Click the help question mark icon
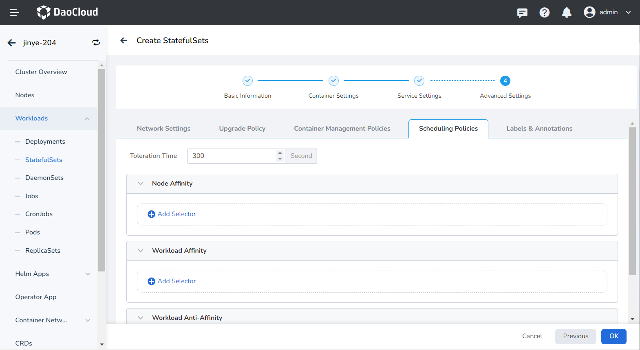The image size is (640, 350). [544, 13]
